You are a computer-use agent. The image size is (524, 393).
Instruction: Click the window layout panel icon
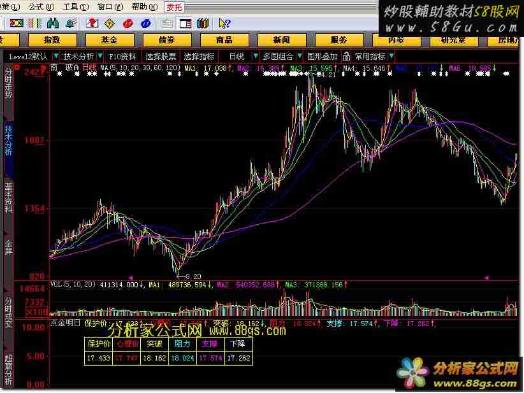(x=185, y=24)
